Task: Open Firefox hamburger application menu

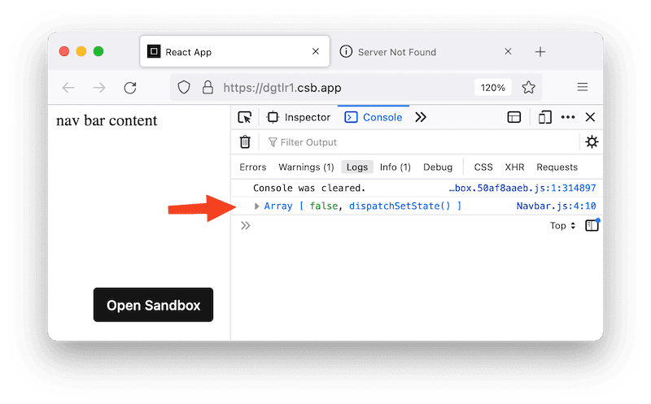Action: pos(583,88)
